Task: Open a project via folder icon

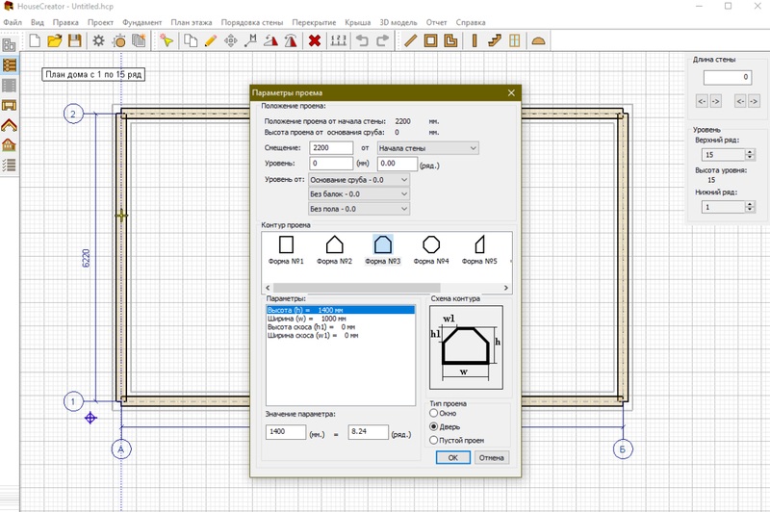Action: click(55, 40)
